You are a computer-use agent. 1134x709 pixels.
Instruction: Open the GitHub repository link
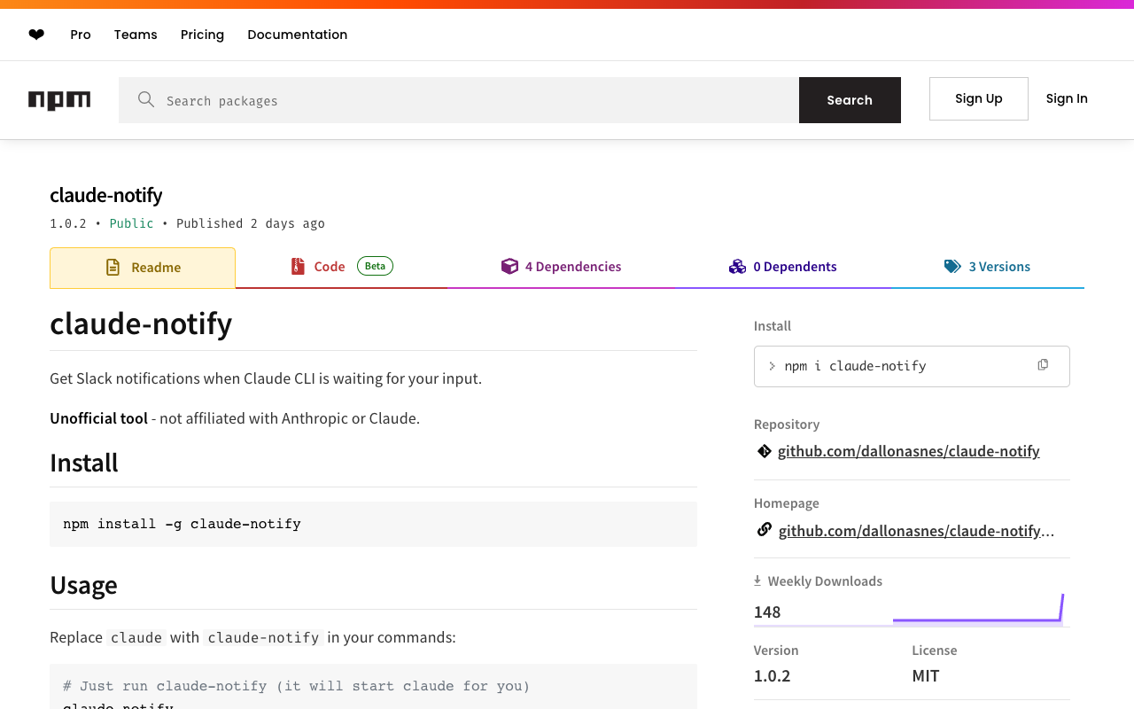909,451
